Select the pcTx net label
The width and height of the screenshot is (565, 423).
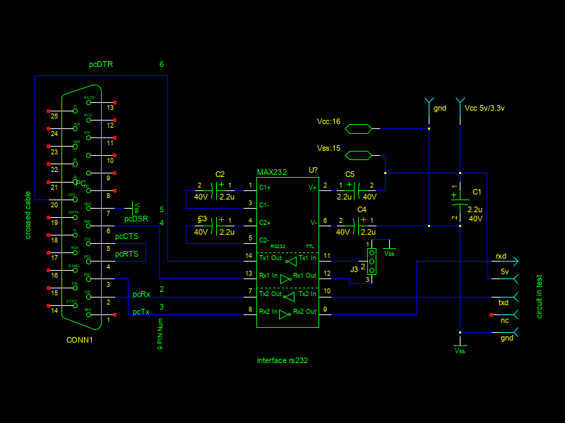tap(141, 312)
